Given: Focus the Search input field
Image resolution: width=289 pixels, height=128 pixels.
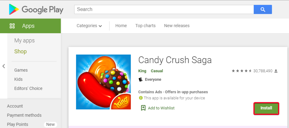Looking at the screenshot, I should point(164,9).
